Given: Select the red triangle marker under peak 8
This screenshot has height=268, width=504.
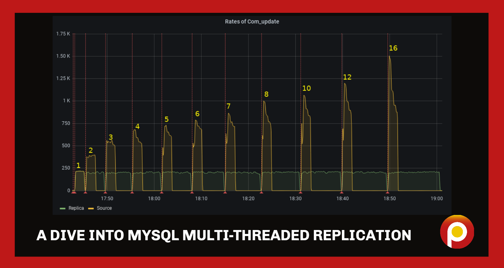Looking at the screenshot, I should click(261, 193).
